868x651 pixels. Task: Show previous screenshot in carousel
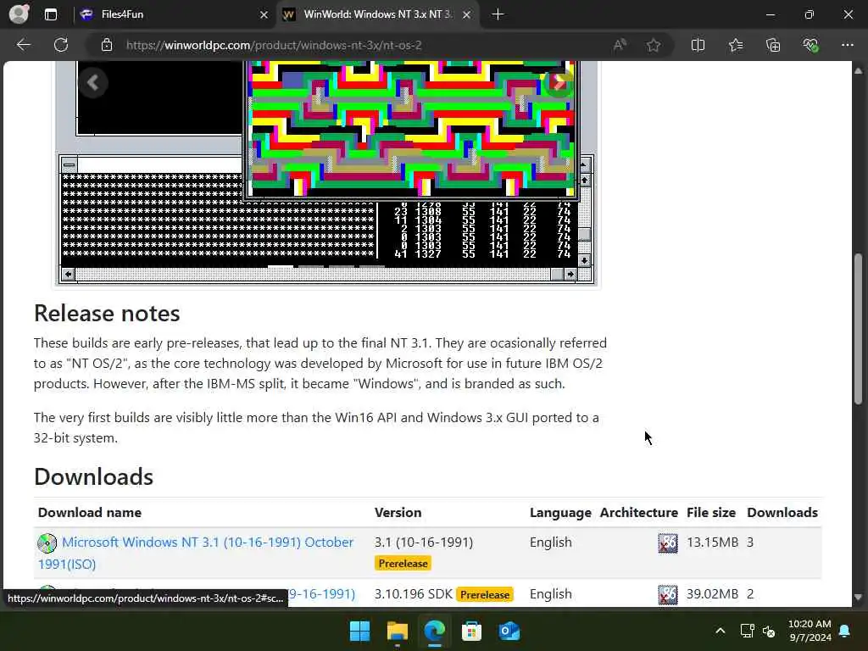pos(93,83)
